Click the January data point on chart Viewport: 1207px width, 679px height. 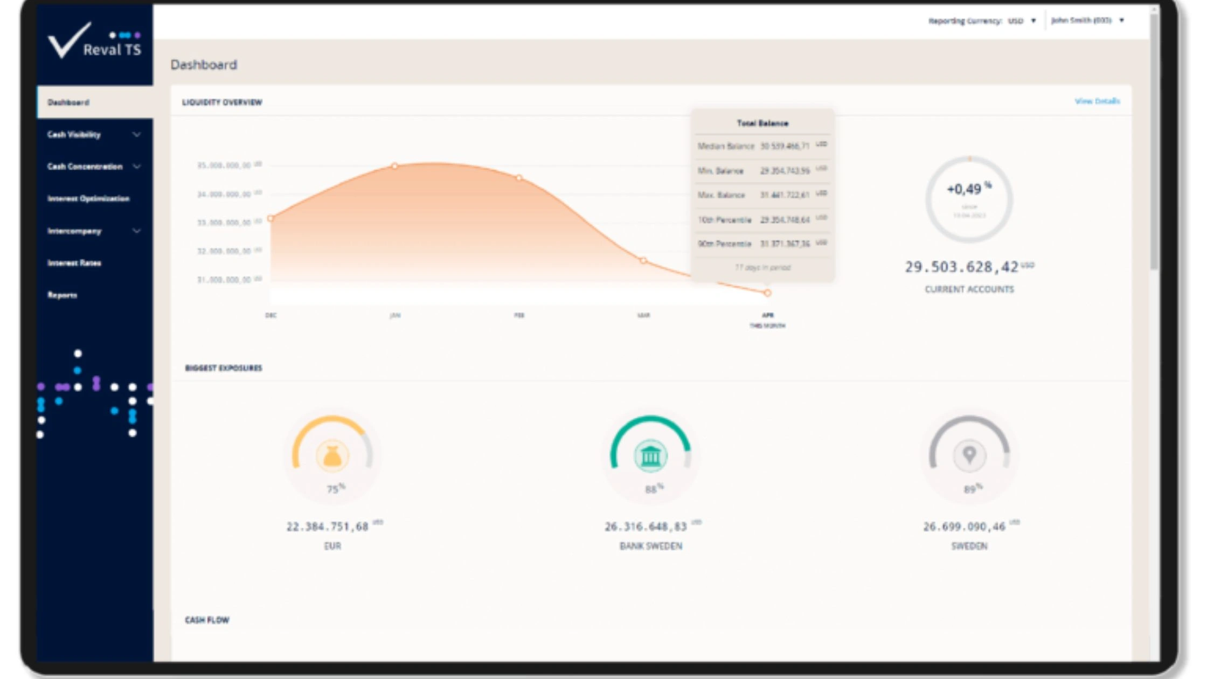tap(395, 166)
